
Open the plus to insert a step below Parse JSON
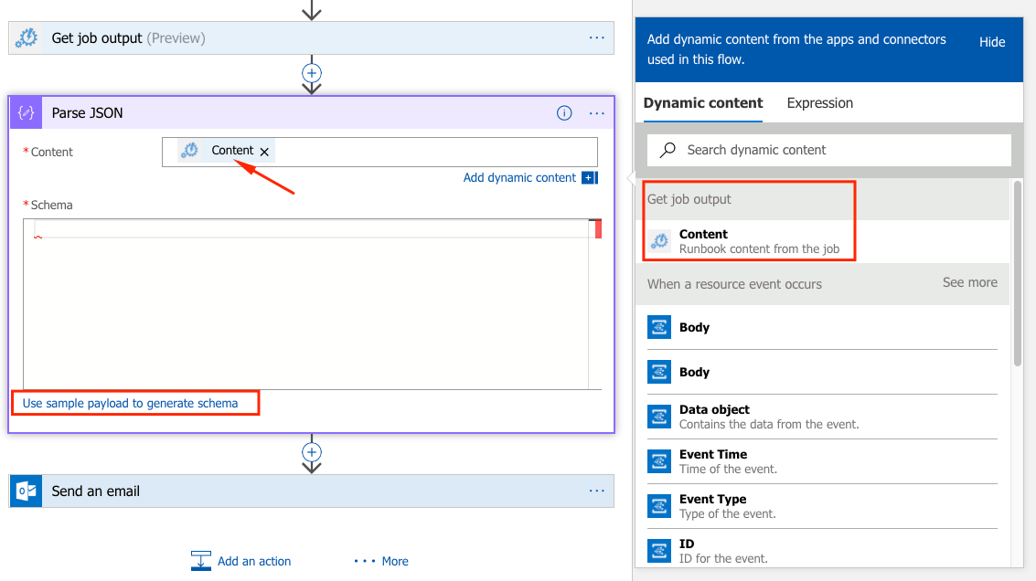[x=312, y=451]
